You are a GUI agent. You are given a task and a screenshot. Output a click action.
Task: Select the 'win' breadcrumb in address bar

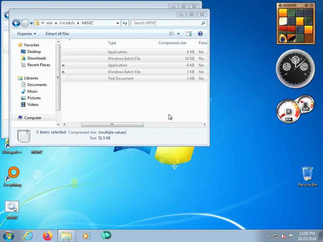pyautogui.click(x=49, y=23)
